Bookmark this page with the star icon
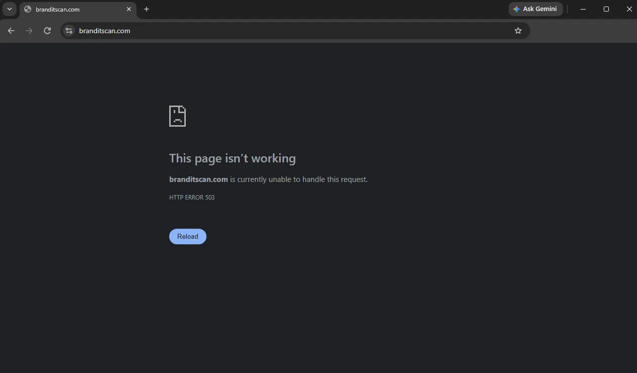The height and width of the screenshot is (373, 637). pos(518,31)
